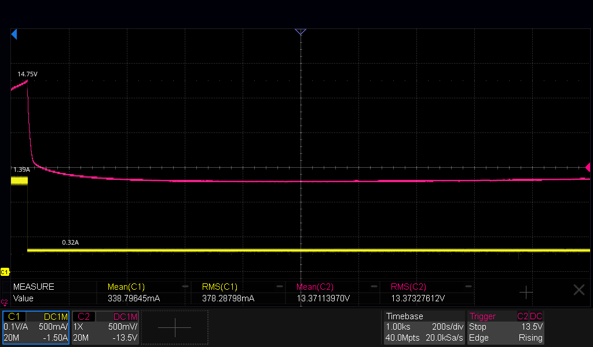The image size is (593, 347).
Task: Click the C2 500mV/ vertical scale
Action: (x=123, y=327)
